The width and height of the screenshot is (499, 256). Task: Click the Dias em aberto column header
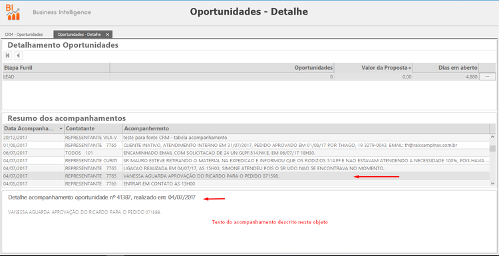click(446, 68)
